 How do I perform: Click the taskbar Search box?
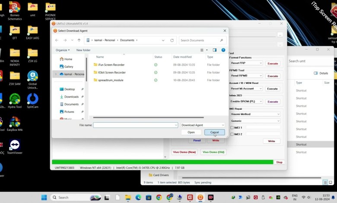click(76, 197)
